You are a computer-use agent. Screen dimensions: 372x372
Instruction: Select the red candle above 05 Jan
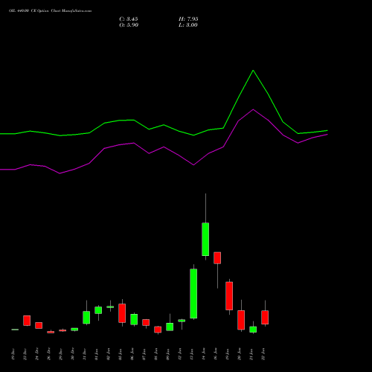coord(122,313)
